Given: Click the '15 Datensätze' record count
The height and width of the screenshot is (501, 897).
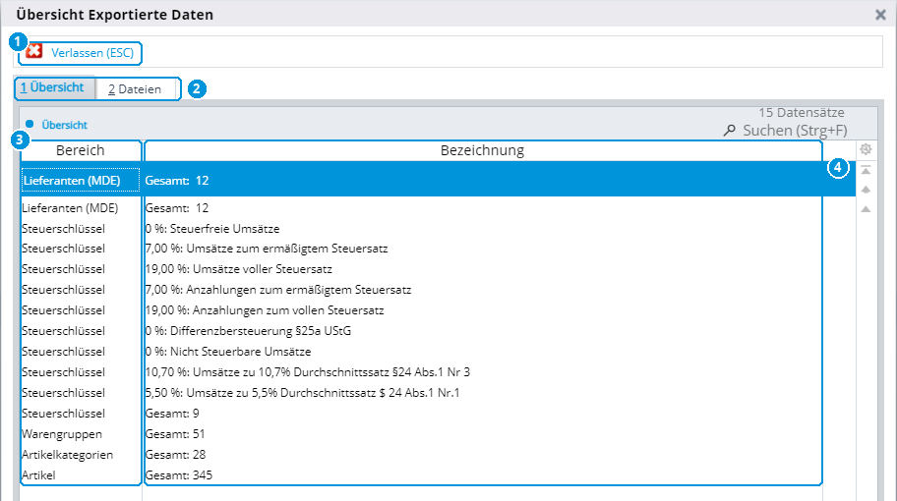Looking at the screenshot, I should point(802,113).
